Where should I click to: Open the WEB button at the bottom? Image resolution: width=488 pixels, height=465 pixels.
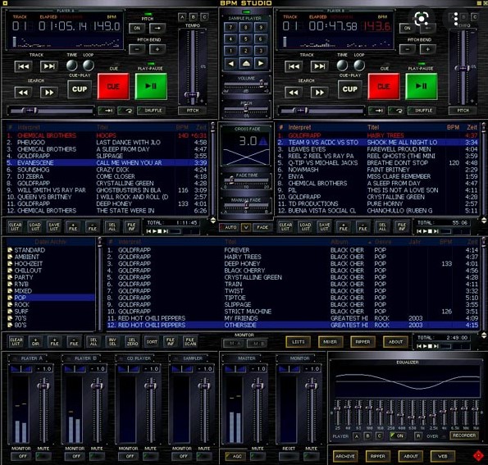point(443,456)
